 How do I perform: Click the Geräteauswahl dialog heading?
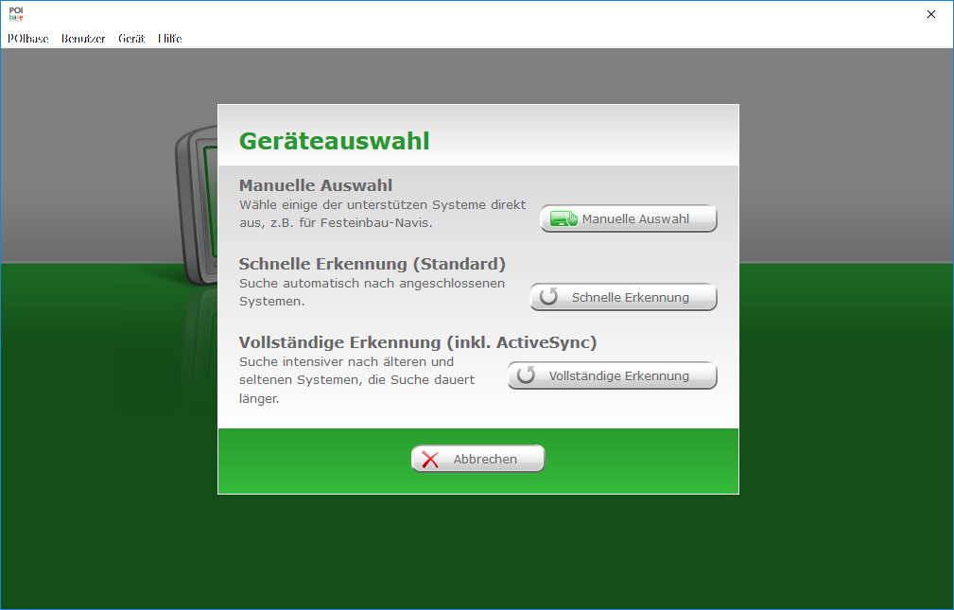pos(334,141)
